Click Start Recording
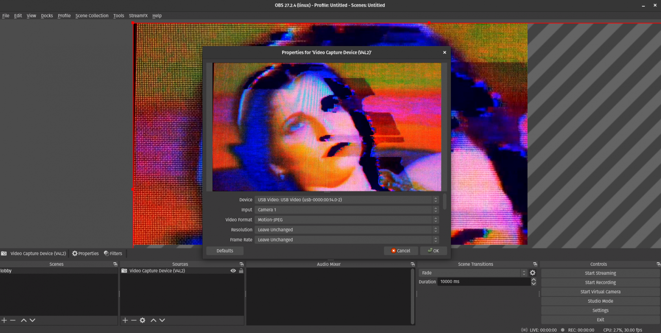Viewport: 661px width, 333px height. pos(600,282)
